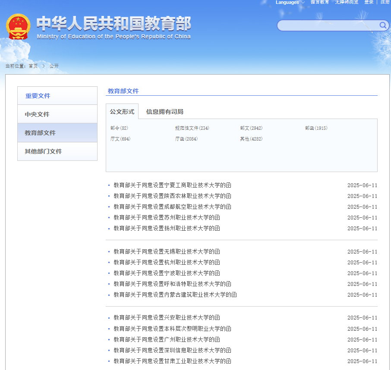
Task: Open the 本科层次黎明职业大学 document
Action: 172,329
